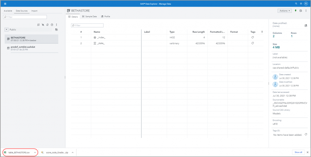The image size is (311, 157).
Task: Open the Sample Data tab
Action: (89, 17)
